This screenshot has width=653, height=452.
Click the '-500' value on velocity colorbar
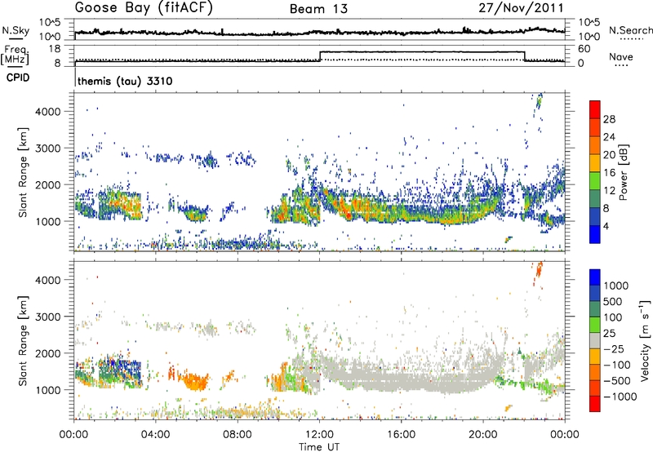[617, 380]
